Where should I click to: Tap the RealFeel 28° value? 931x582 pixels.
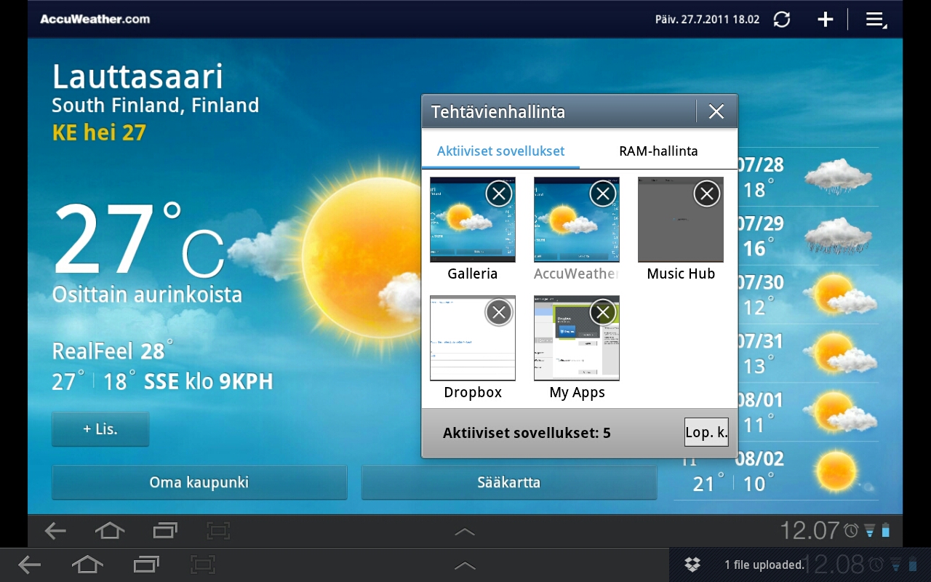tap(113, 351)
